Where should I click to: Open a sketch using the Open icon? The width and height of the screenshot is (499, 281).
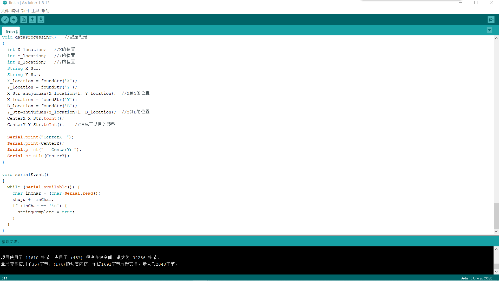32,20
